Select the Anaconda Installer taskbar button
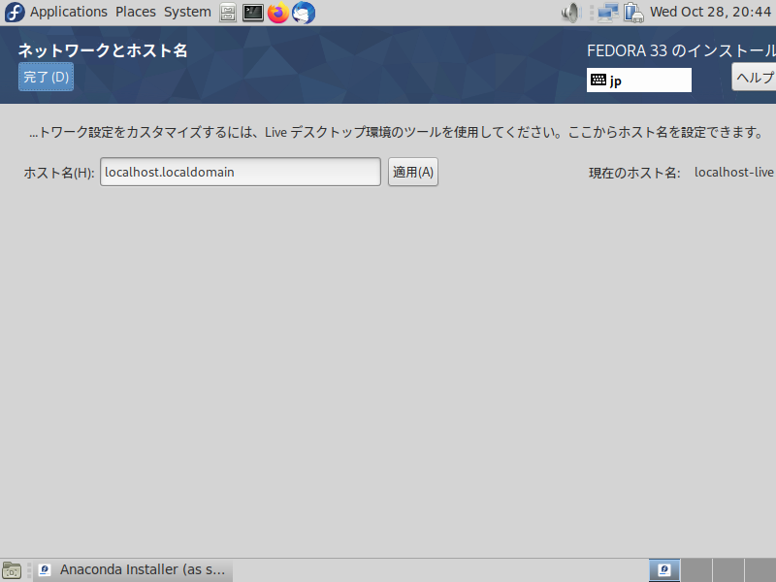This screenshot has width=776, height=582. (133, 570)
